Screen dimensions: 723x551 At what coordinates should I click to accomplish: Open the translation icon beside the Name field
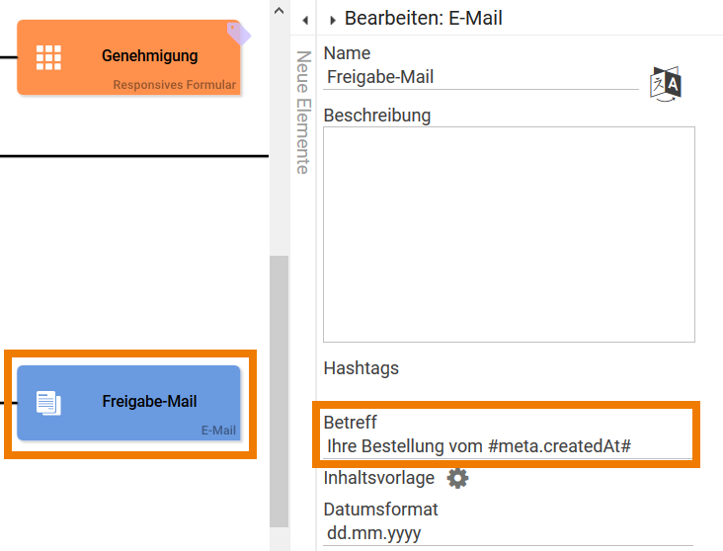pyautogui.click(x=666, y=84)
